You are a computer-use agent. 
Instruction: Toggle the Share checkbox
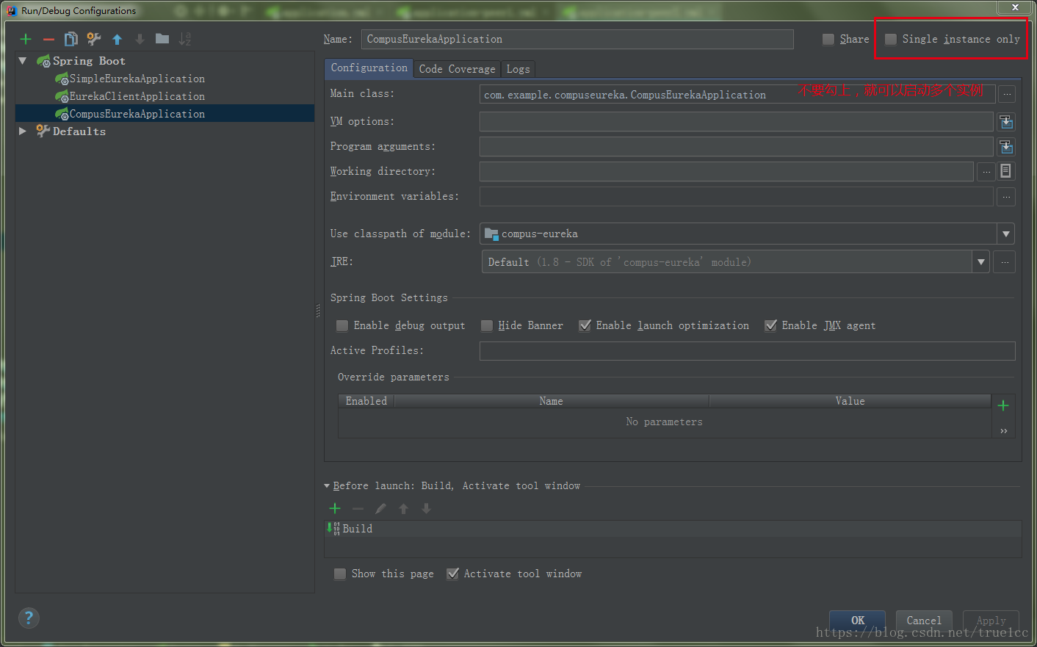[x=828, y=39]
